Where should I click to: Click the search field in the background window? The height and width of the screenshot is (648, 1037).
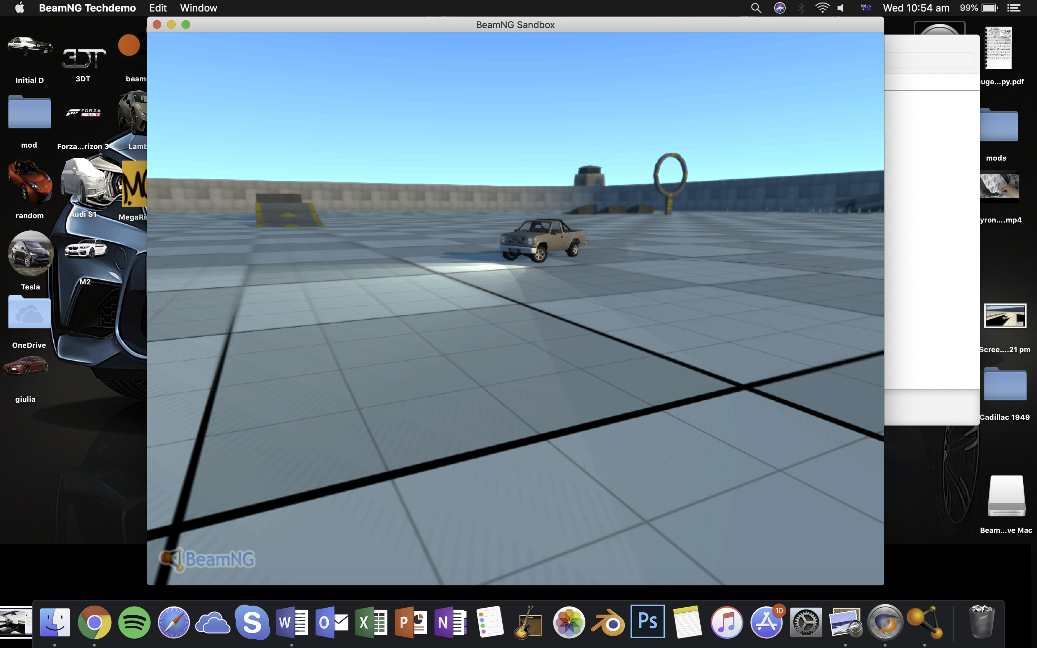929,60
